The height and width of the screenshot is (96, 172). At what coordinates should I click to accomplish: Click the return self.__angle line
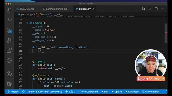52,68
